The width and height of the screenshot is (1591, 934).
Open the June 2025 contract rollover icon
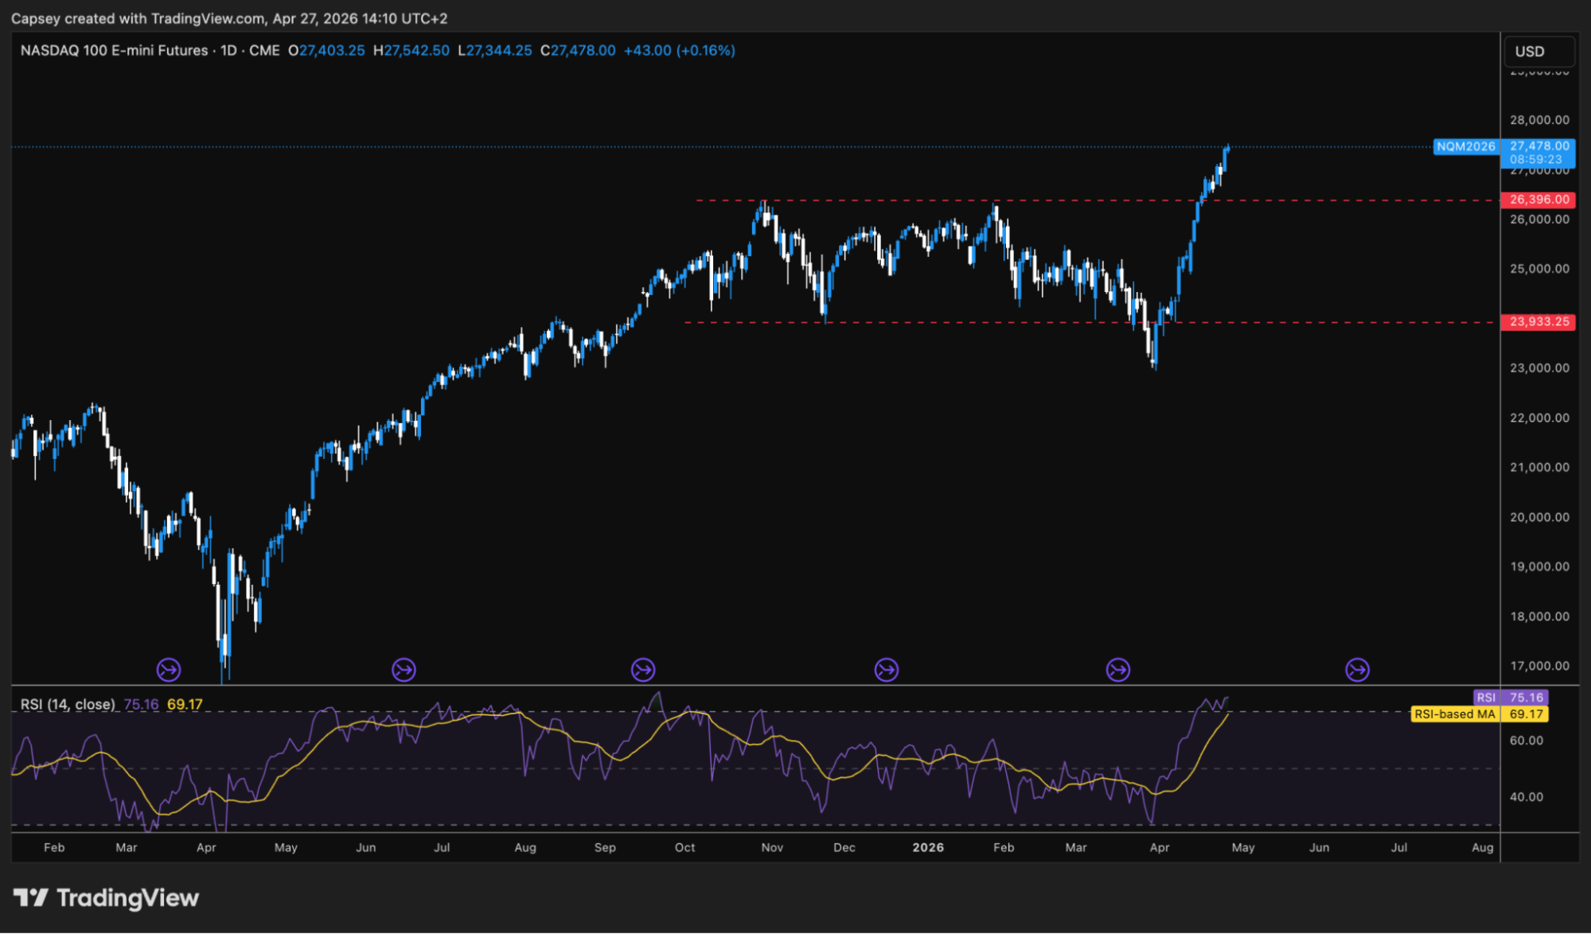click(x=404, y=670)
